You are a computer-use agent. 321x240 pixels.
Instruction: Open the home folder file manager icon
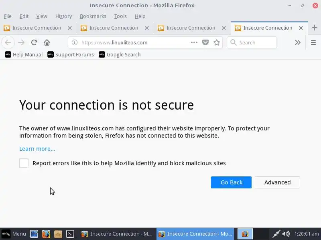58,234
